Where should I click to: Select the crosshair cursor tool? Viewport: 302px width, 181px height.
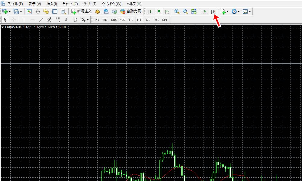(14, 20)
